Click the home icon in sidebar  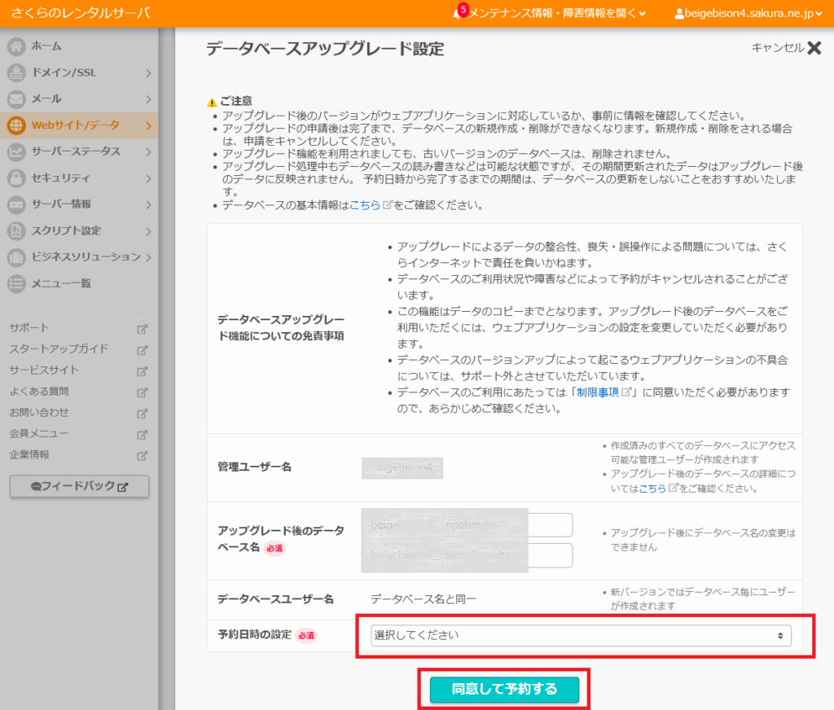16,46
